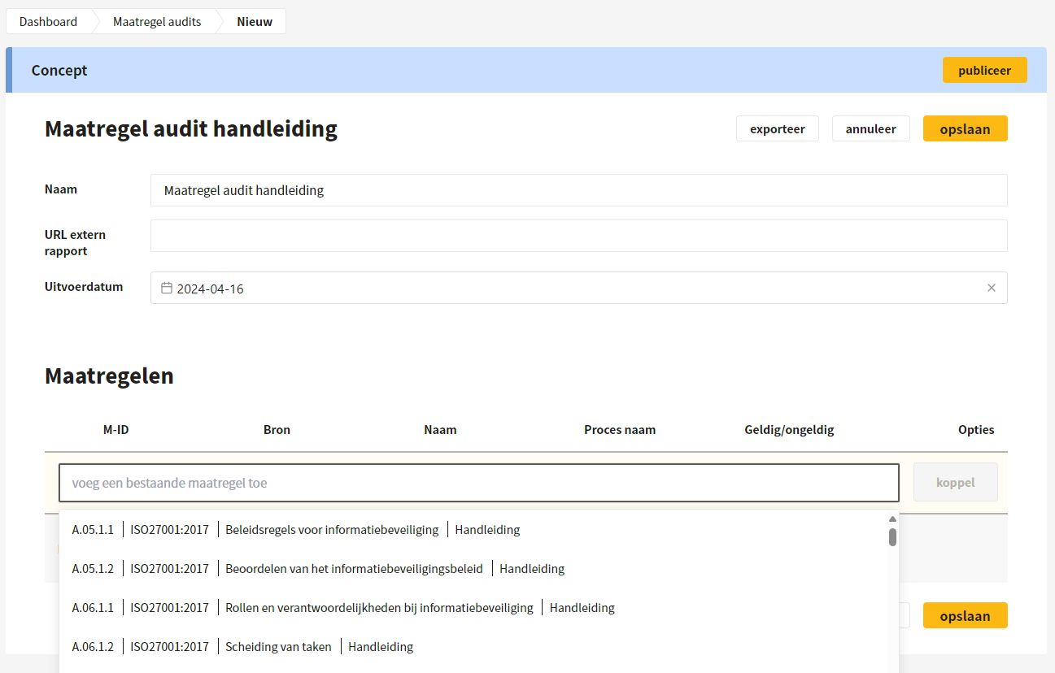Click the 'Maatregel audit handleiding' page title
1055x673 pixels.
tap(191, 128)
